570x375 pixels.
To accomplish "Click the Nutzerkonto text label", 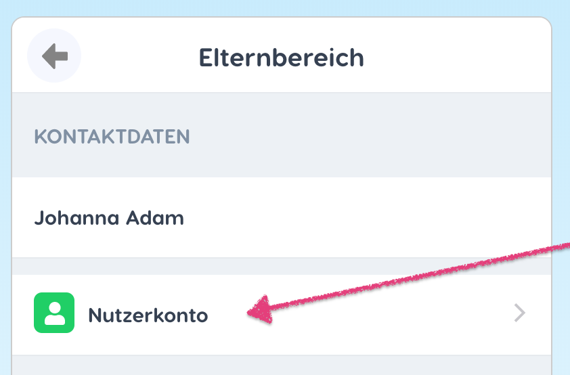I will coord(148,315).
